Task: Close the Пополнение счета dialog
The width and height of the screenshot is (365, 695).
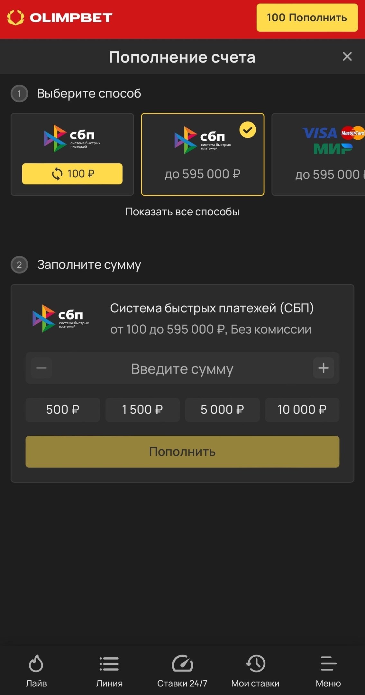Action: tap(347, 57)
